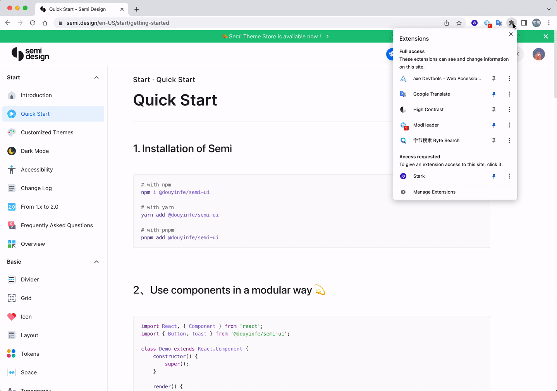Click the browser forward arrow

pyautogui.click(x=20, y=23)
